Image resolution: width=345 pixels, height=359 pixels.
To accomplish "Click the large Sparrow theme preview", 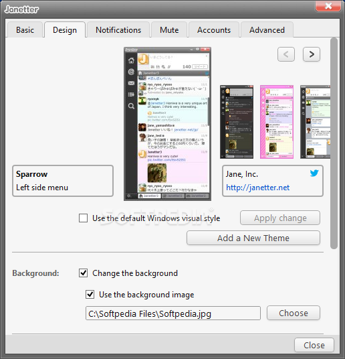I will click(x=167, y=124).
